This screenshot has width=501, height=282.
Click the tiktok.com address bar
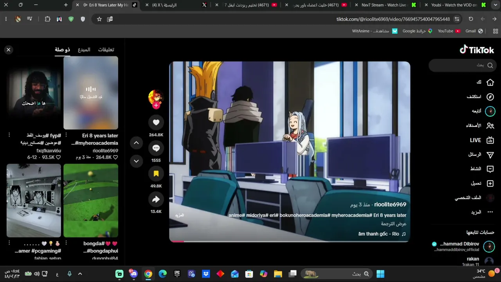(393, 19)
